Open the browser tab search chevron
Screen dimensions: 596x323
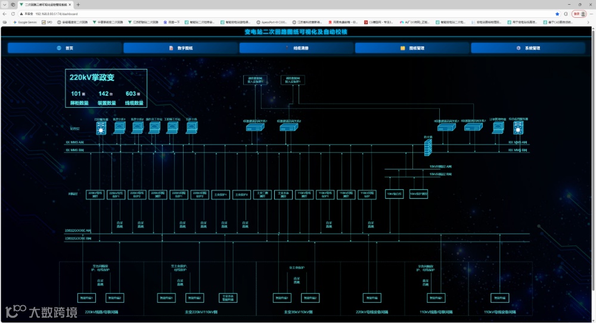[x=5, y=5]
